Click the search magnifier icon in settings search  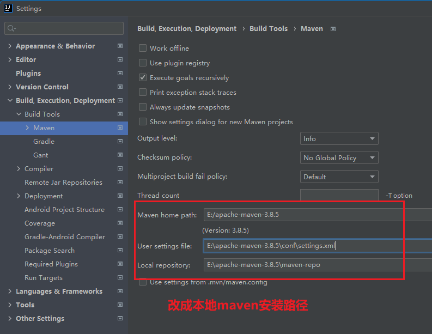click(11, 28)
